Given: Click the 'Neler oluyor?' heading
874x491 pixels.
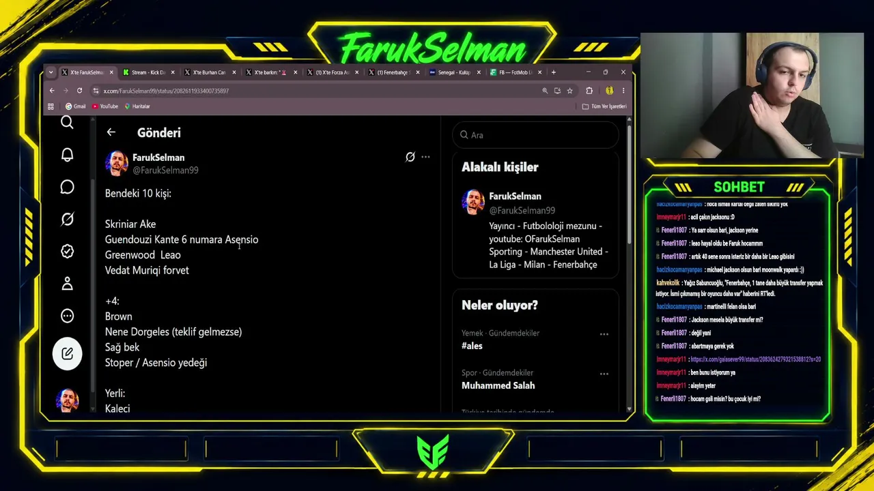Looking at the screenshot, I should pyautogui.click(x=499, y=306).
